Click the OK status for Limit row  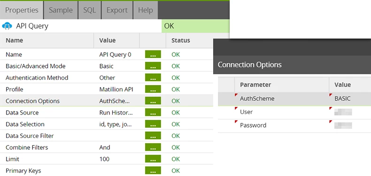pyautogui.click(x=176, y=159)
